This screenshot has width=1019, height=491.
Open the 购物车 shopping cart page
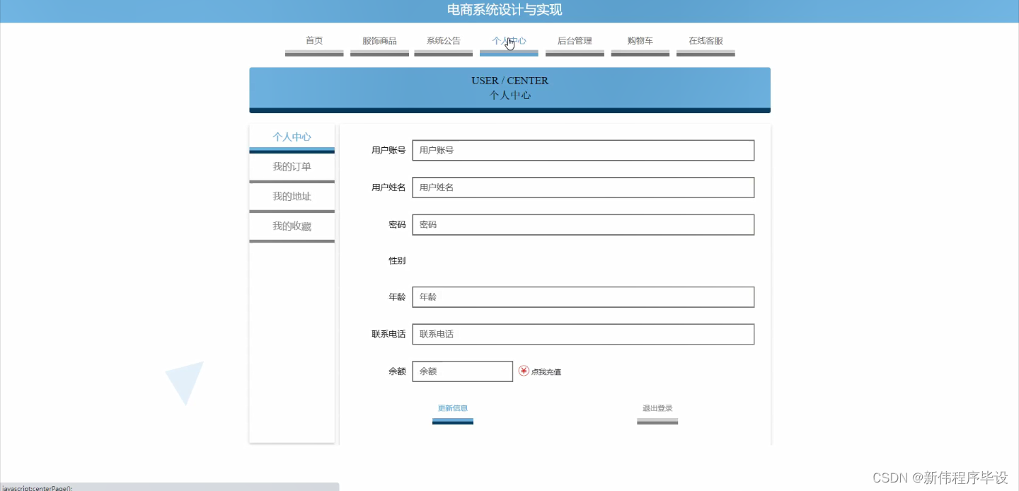coord(640,40)
